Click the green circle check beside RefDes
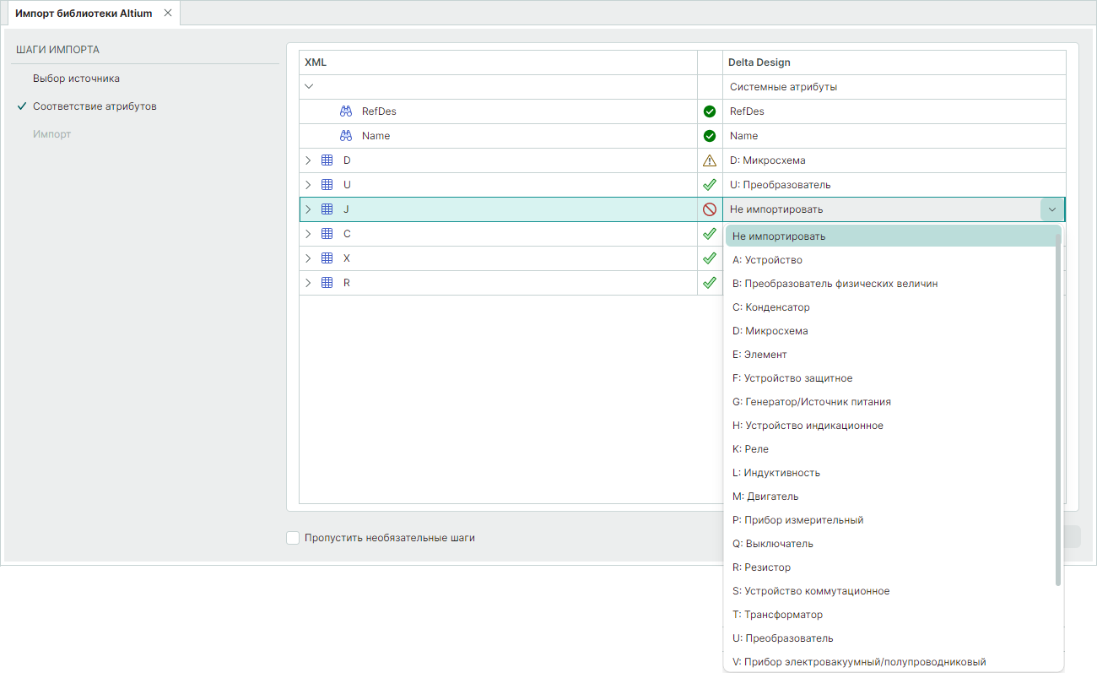The width and height of the screenshot is (1097, 673). click(x=710, y=111)
